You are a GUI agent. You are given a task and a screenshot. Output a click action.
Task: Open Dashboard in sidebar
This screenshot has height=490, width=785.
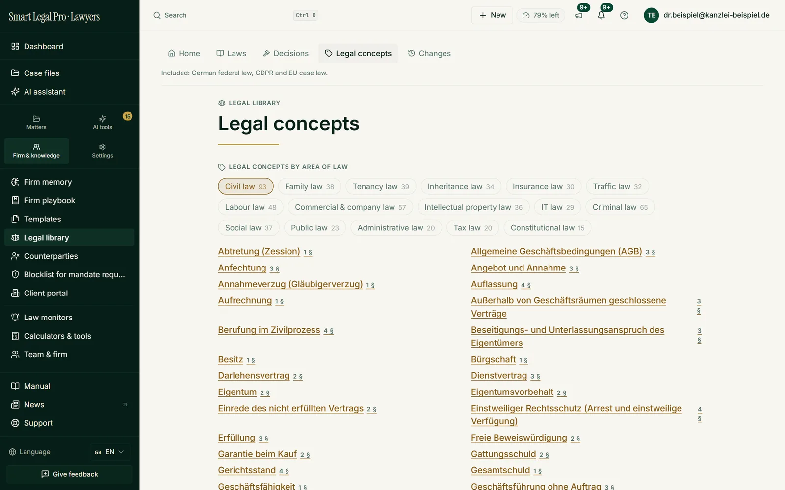coord(70,46)
